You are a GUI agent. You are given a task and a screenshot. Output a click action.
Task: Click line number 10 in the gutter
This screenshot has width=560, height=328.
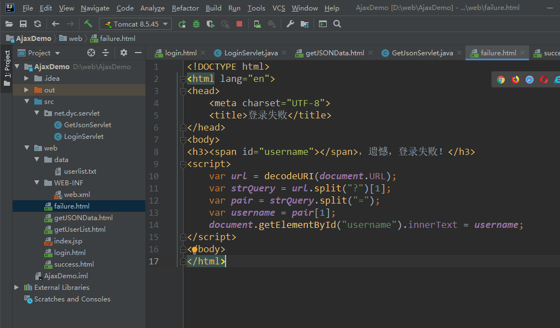coord(154,176)
